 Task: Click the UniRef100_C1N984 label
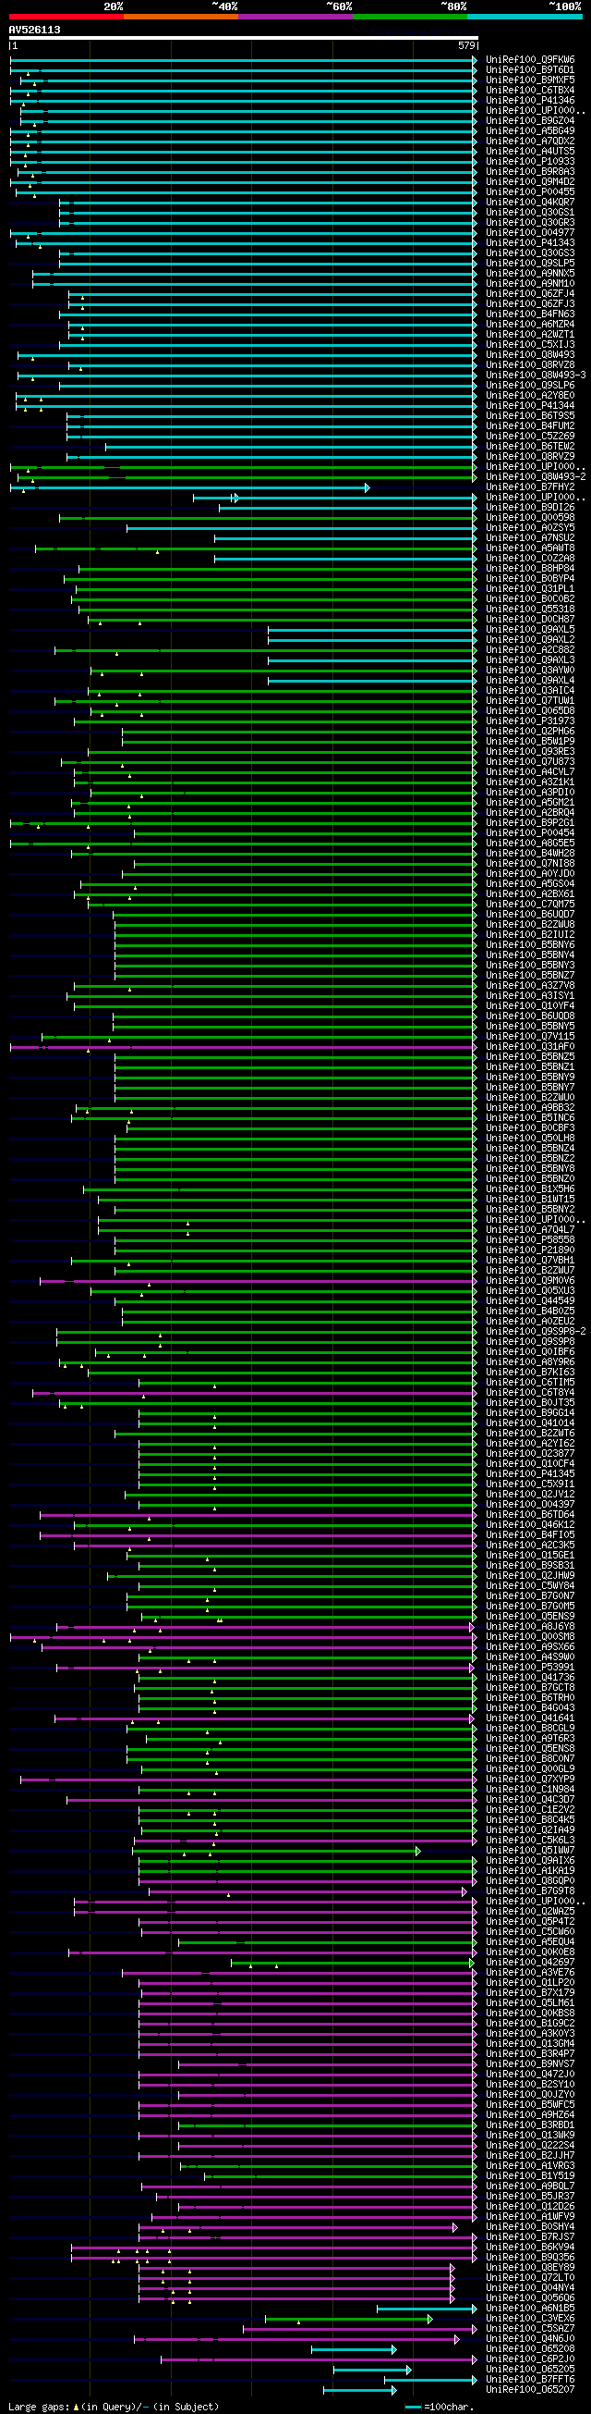pos(530,1789)
